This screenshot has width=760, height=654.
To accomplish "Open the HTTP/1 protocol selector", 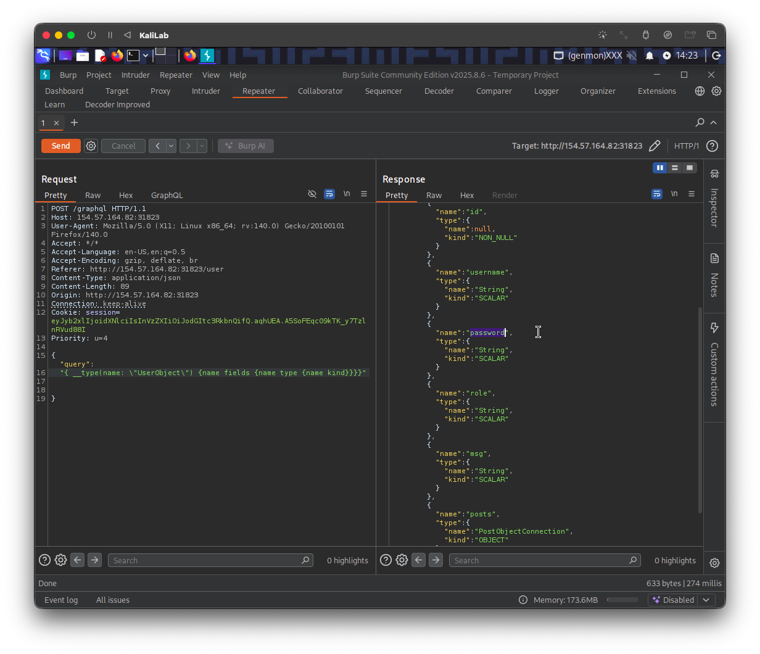I will (686, 146).
